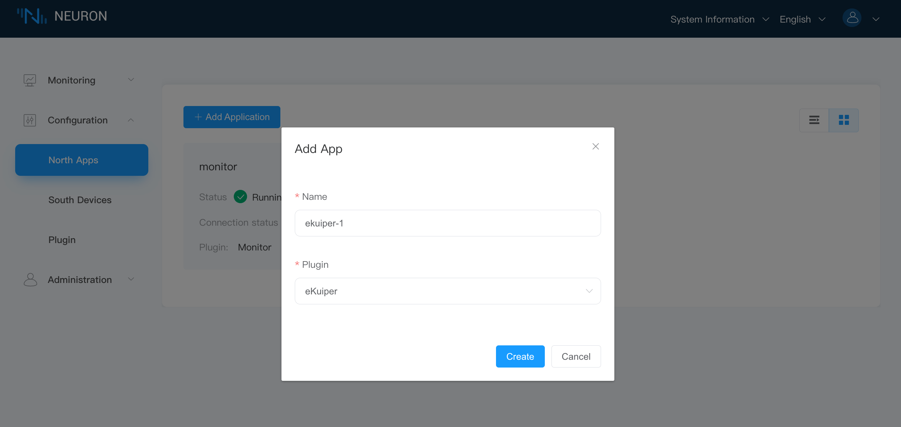Open the eKuiper plugin dropdown
This screenshot has height=427, width=901.
click(x=448, y=291)
